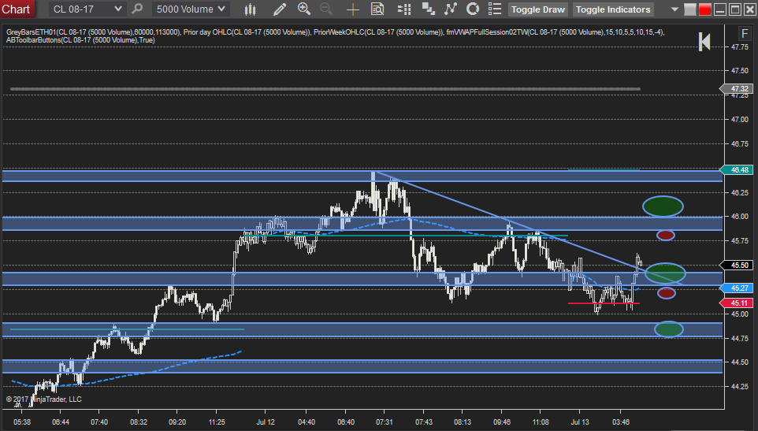Click the Toggle Indicators button
This screenshot has width=758, height=431.
[x=612, y=9]
